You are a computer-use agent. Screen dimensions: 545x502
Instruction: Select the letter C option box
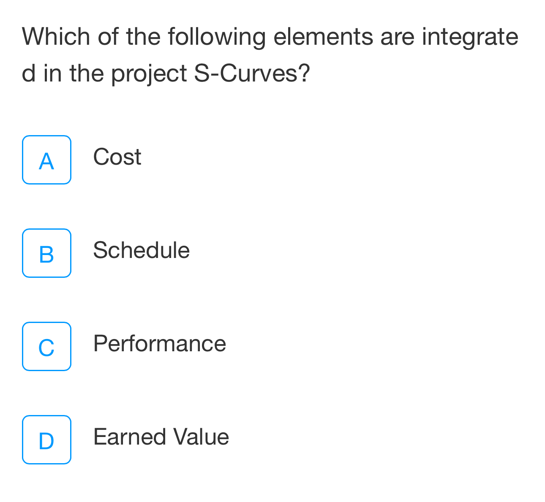tap(46, 347)
